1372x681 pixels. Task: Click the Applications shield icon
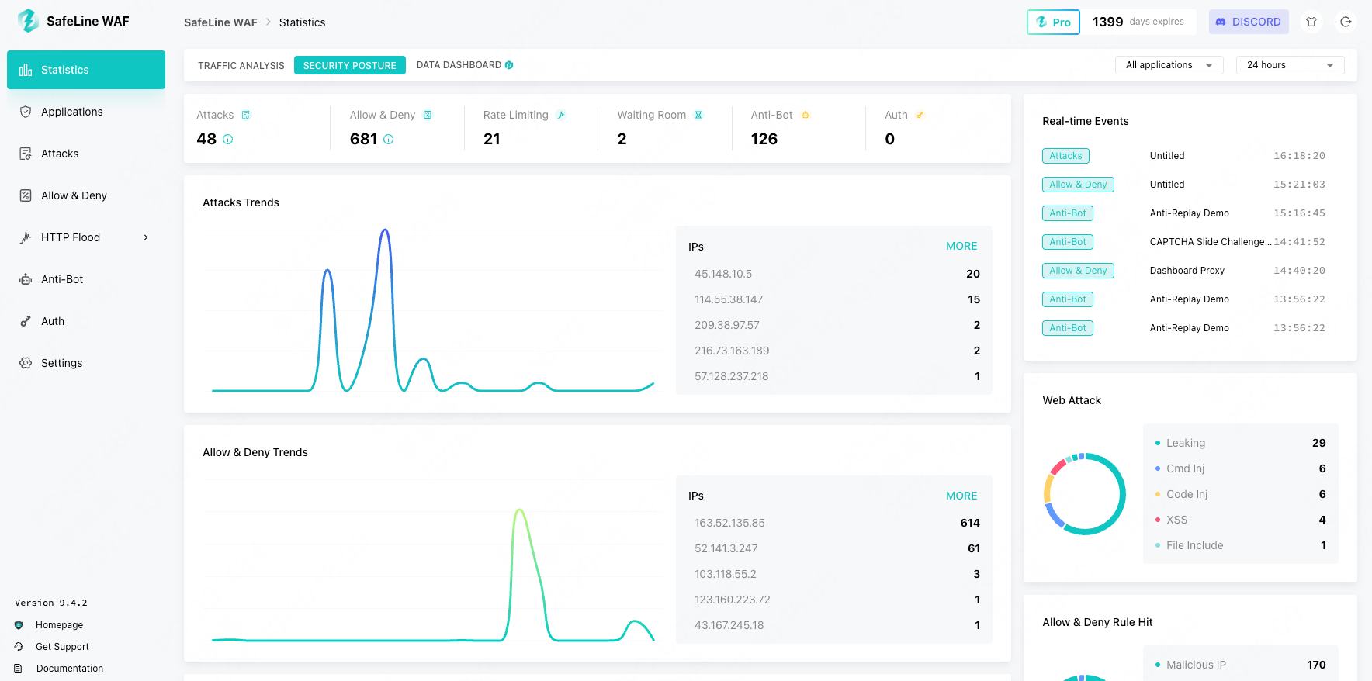click(26, 112)
